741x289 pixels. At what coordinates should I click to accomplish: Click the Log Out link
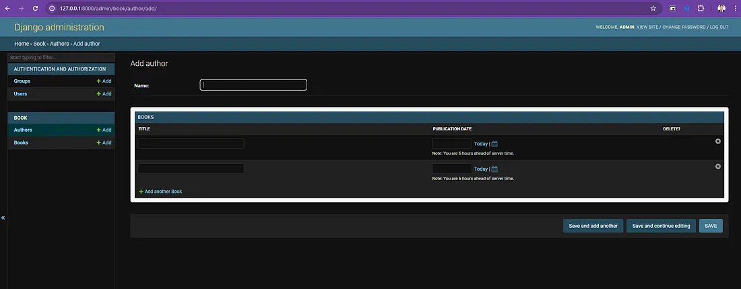(x=719, y=28)
